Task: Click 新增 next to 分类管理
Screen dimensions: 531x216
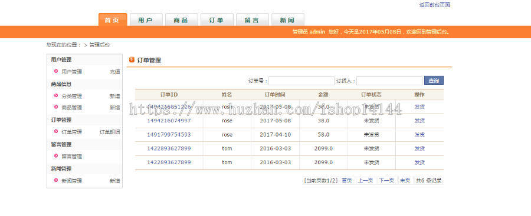Action: tap(115, 97)
